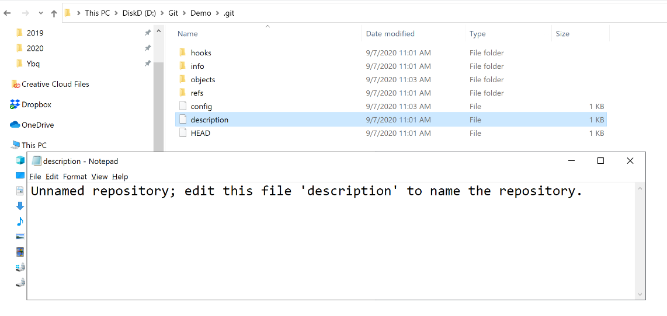Click the Back navigation arrow
The width and height of the screenshot is (667, 316).
tap(7, 13)
